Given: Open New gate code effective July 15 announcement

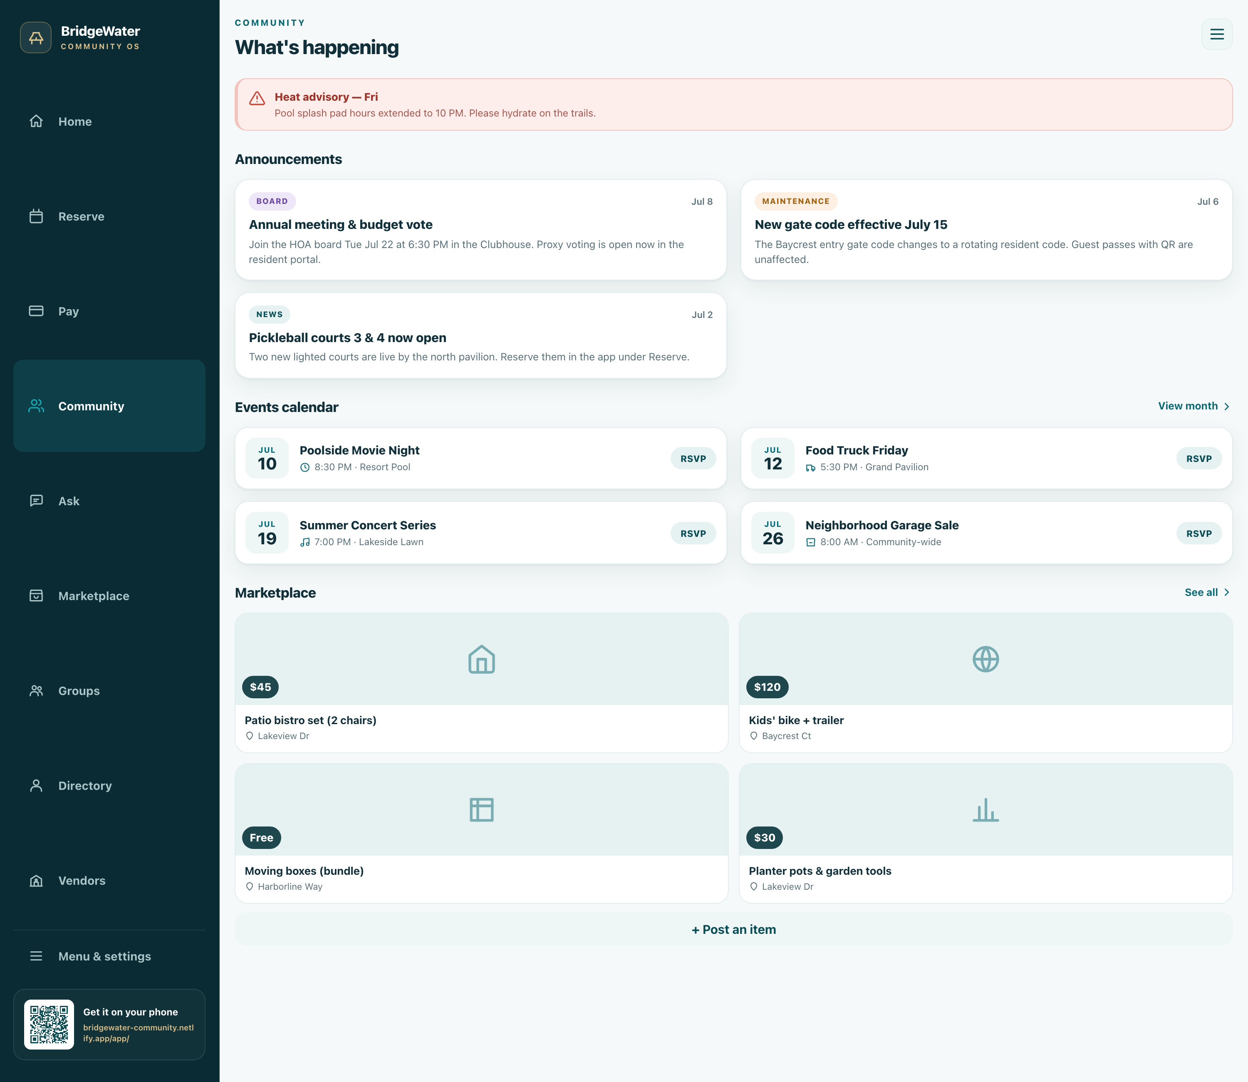Looking at the screenshot, I should pos(986,229).
